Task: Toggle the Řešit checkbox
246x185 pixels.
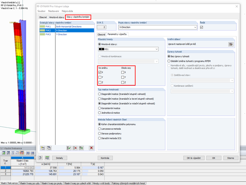Action: coord(202,27)
